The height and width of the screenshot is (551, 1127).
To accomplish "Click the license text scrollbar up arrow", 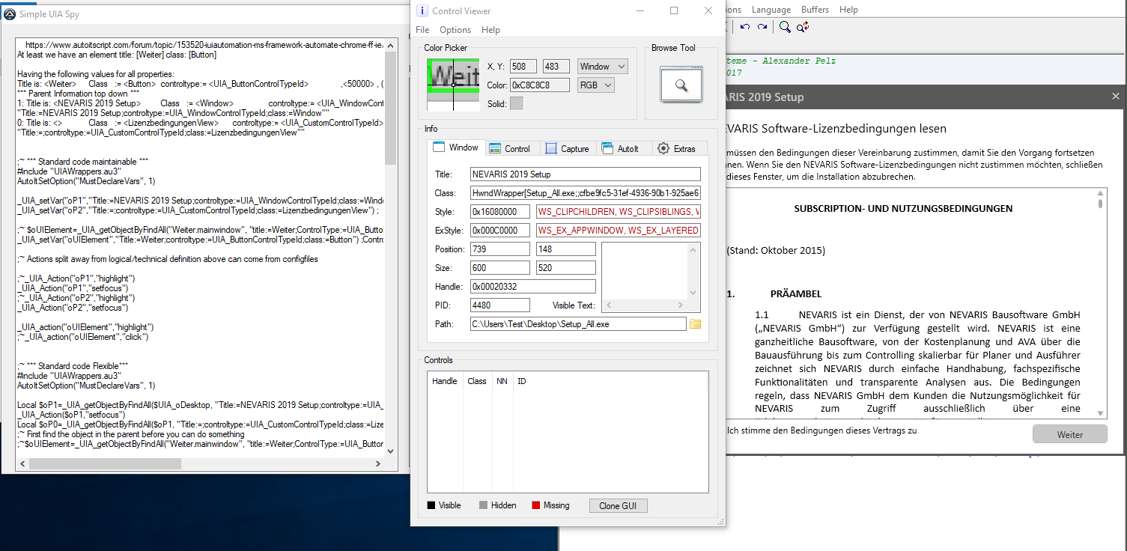I will click(x=1100, y=194).
